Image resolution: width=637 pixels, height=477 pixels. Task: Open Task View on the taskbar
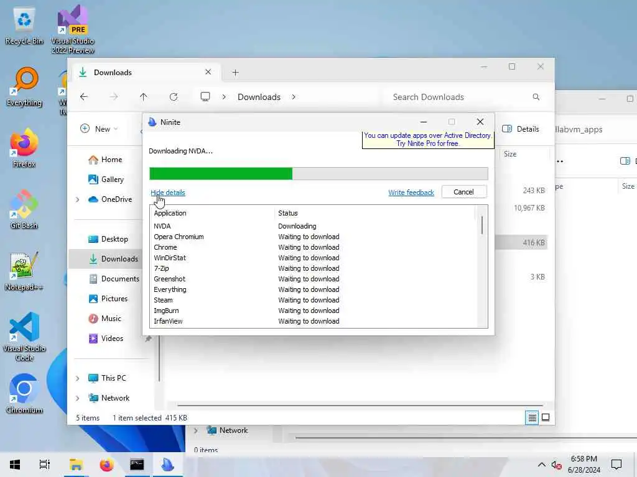[x=45, y=465]
